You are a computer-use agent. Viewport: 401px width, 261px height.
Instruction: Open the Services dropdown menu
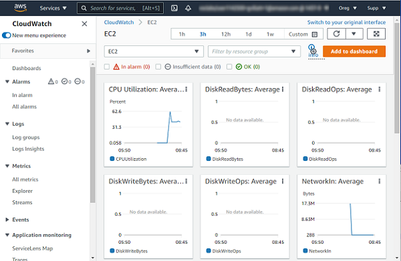(53, 8)
